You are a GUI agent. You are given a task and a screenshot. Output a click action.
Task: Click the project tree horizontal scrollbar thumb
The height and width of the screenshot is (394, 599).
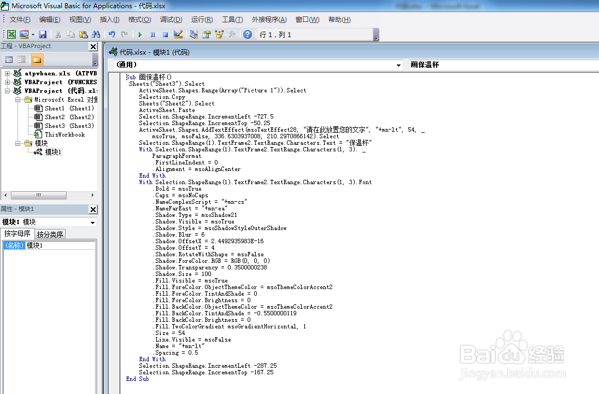pos(39,196)
